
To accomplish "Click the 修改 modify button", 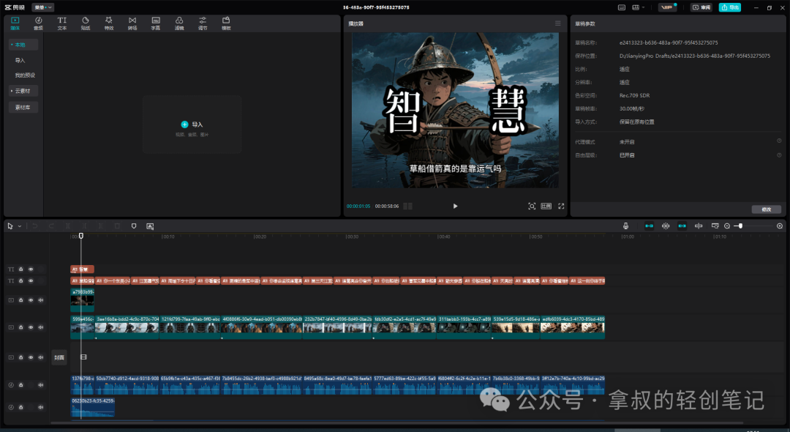I will [x=767, y=209].
